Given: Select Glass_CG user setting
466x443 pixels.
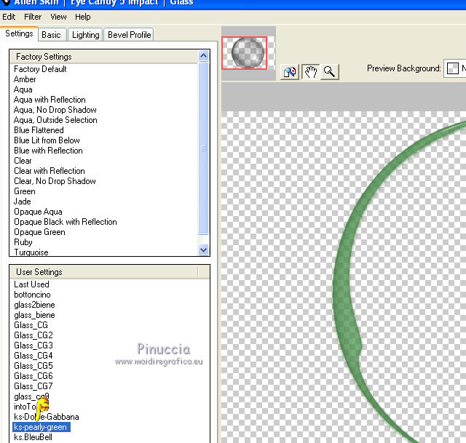Looking at the screenshot, I should coord(31,325).
